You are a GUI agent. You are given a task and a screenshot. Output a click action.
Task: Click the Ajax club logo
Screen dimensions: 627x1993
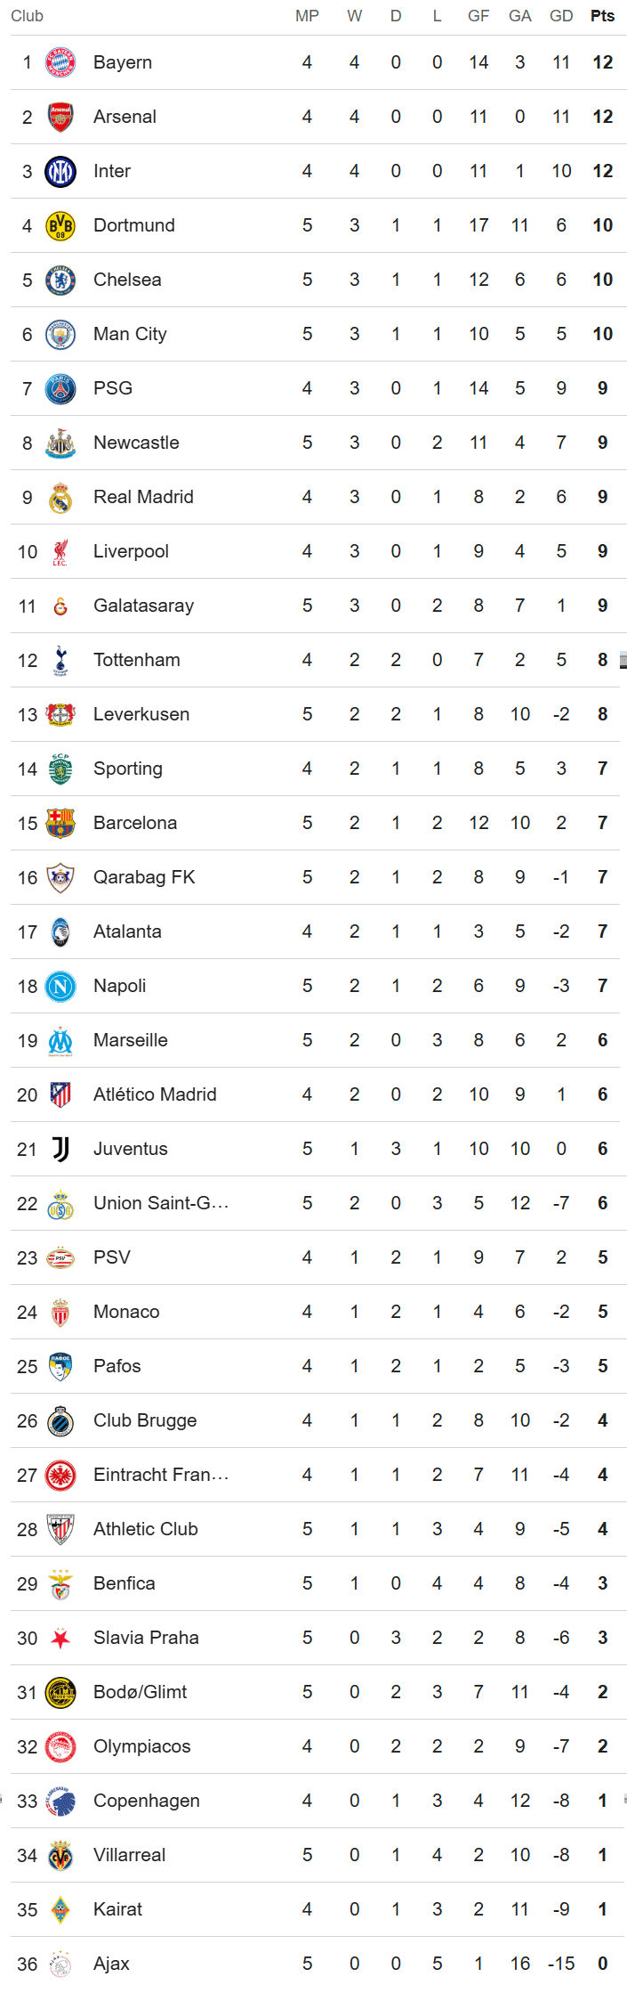point(60,1964)
